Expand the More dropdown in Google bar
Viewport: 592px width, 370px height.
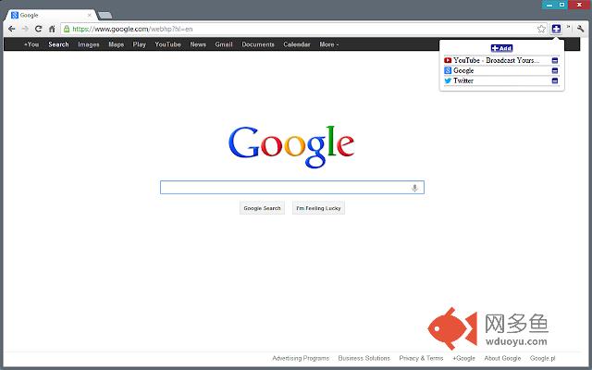pos(329,44)
